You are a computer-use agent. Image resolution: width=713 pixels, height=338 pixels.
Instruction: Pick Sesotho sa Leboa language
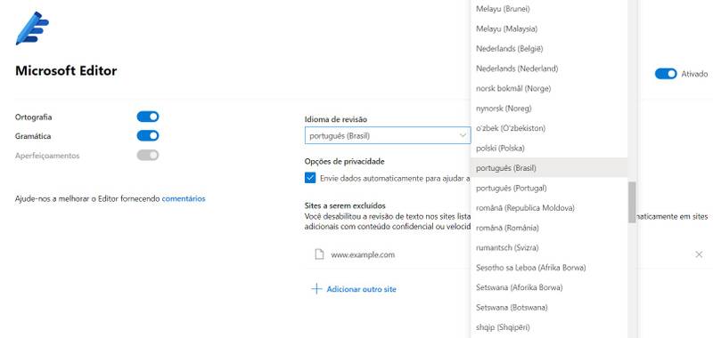pos(549,268)
